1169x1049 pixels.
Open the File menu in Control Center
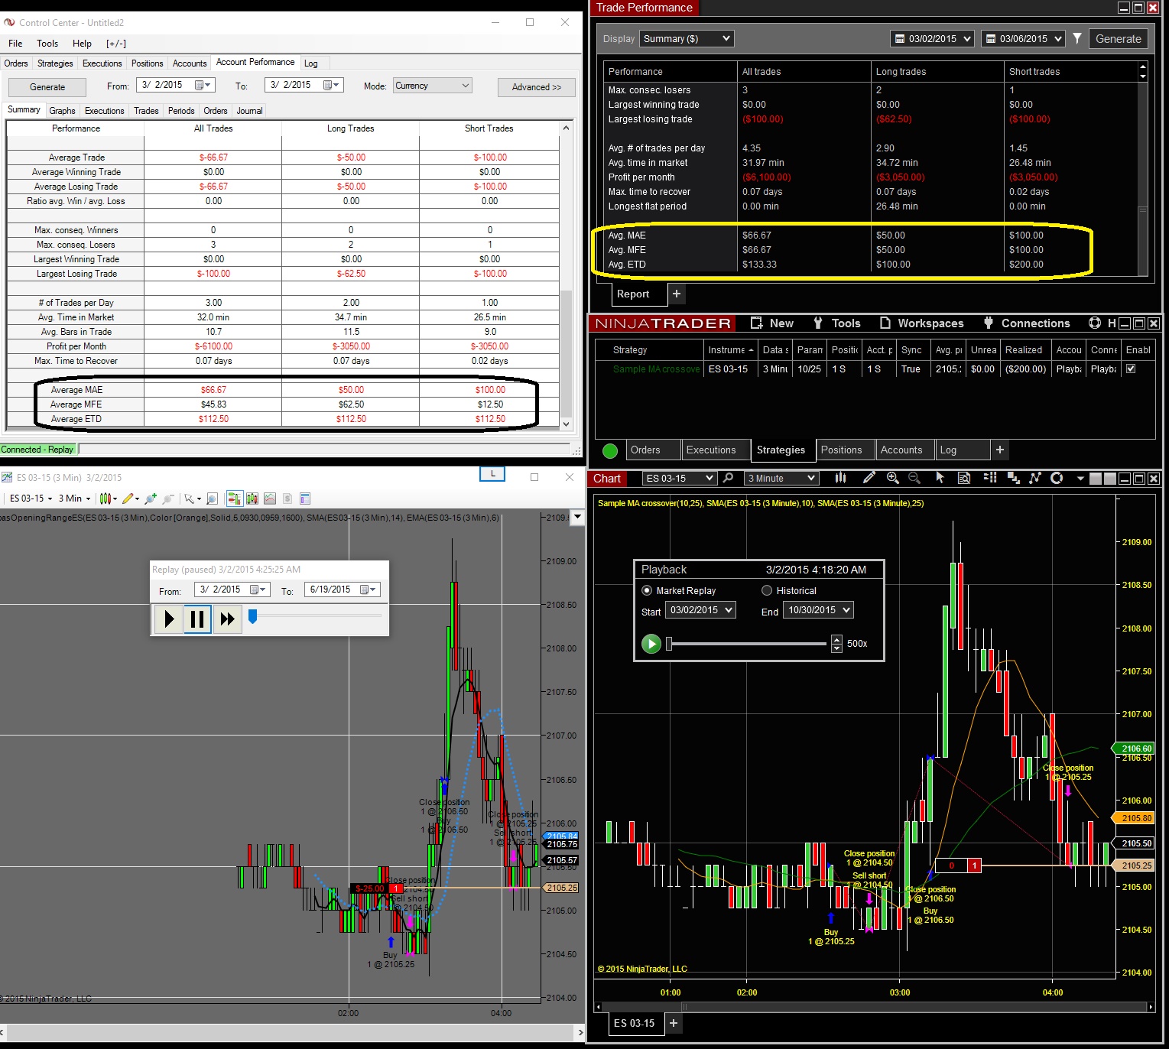coord(15,44)
